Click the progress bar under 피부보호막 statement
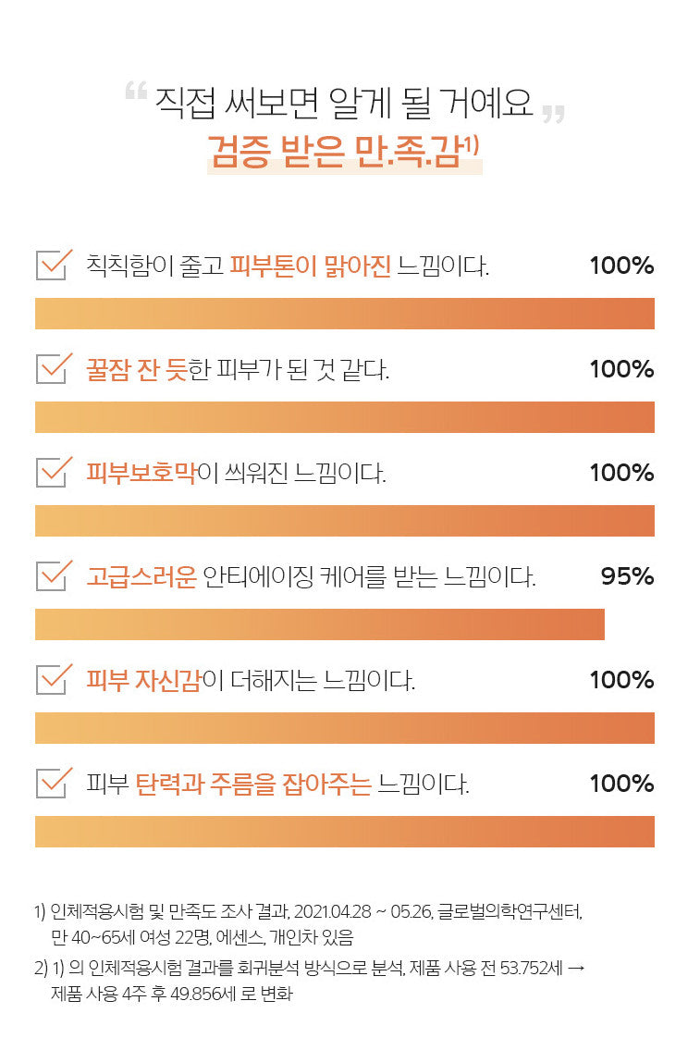 pyautogui.click(x=344, y=521)
